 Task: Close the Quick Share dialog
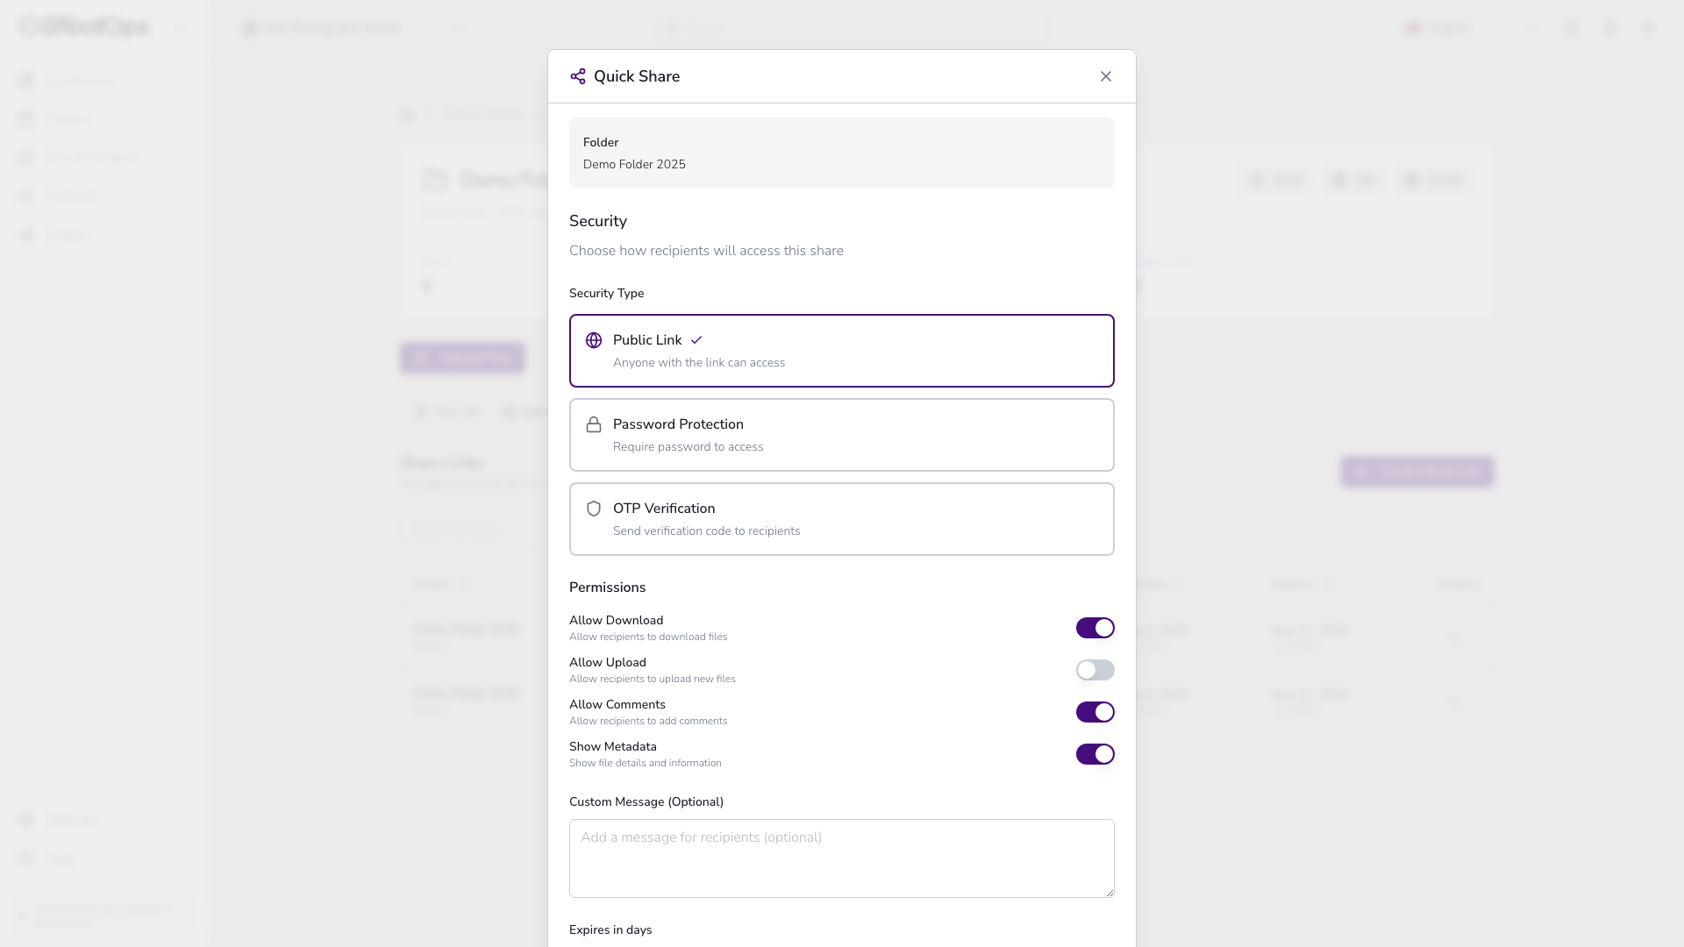1105,76
